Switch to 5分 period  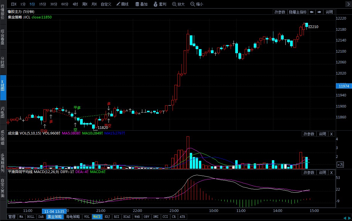32,4
